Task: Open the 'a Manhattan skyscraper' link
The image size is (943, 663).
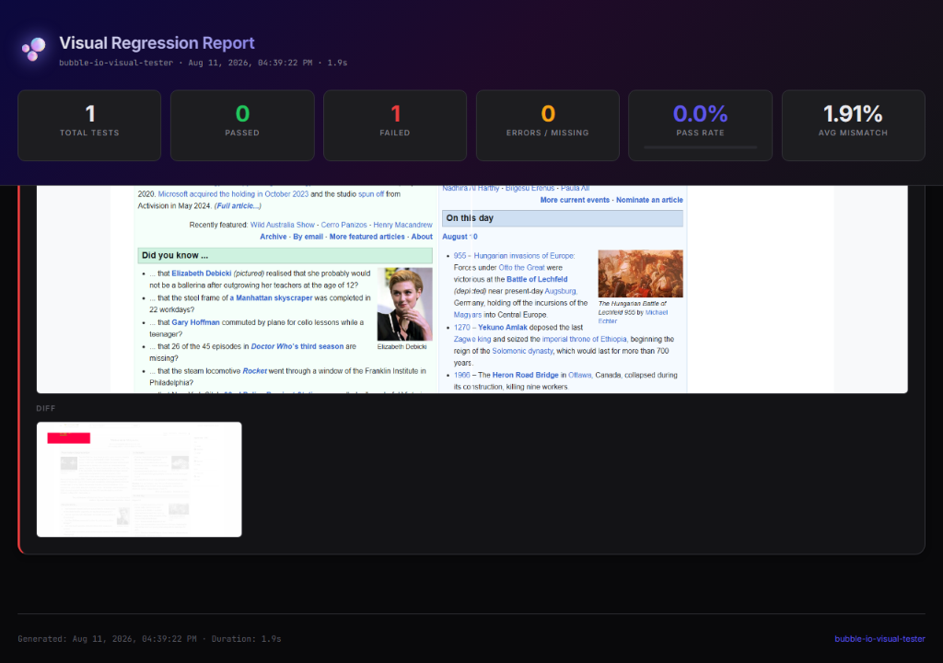Action: point(272,297)
